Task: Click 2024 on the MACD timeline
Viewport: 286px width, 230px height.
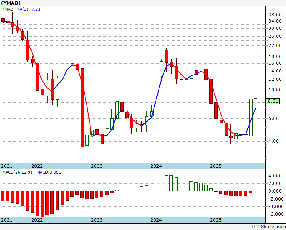Action: pos(156,220)
